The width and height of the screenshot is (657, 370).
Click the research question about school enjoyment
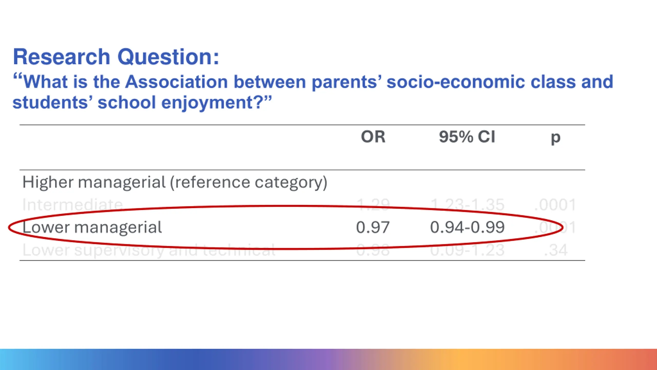[x=313, y=92]
